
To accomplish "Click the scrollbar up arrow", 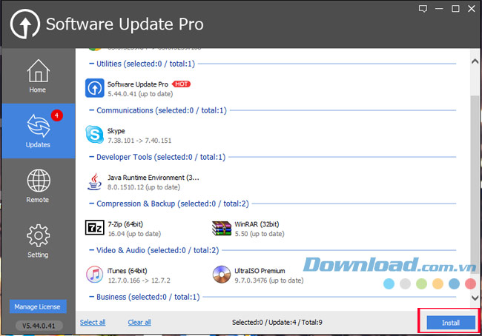I will pyautogui.click(x=475, y=61).
